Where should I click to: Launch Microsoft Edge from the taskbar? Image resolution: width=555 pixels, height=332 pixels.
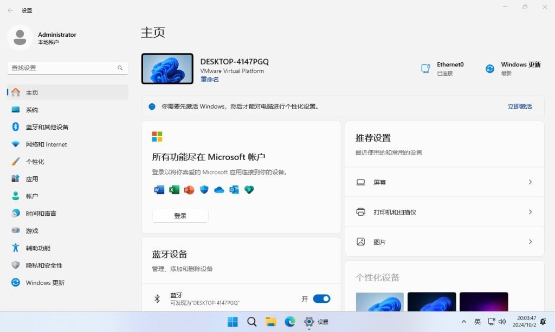point(290,321)
